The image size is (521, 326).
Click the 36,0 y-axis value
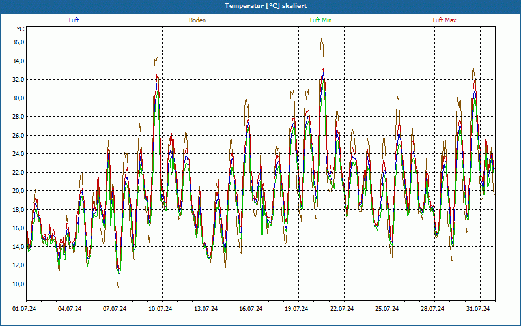click(19, 42)
